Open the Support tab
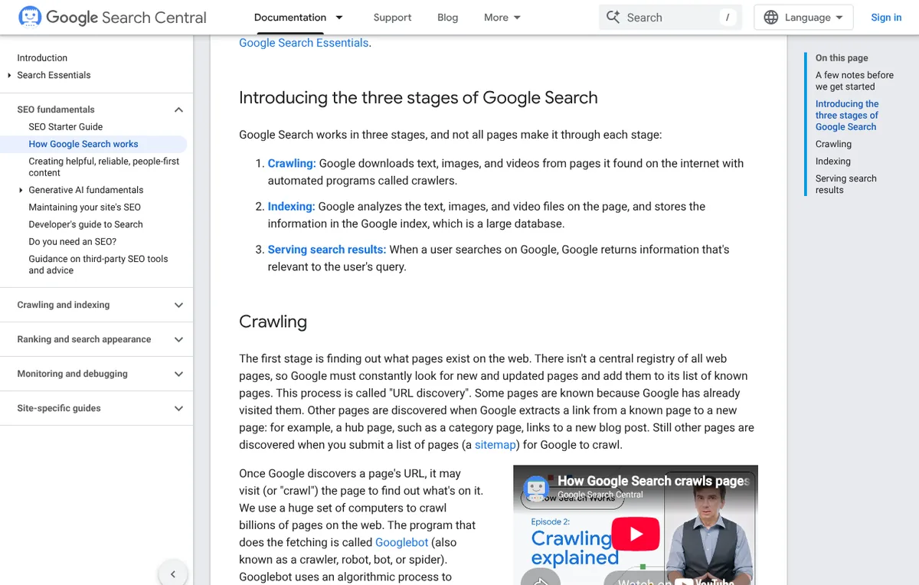 (x=392, y=17)
